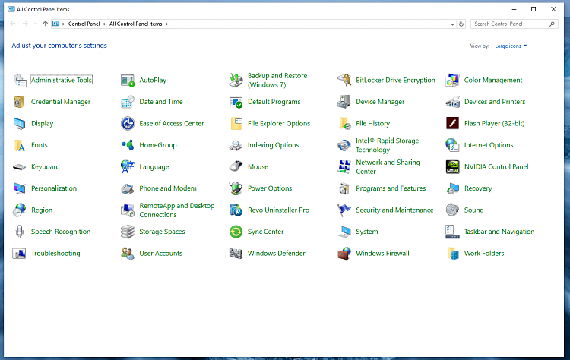Open the Internet Options globe icon
The image size is (570, 360).
click(453, 145)
